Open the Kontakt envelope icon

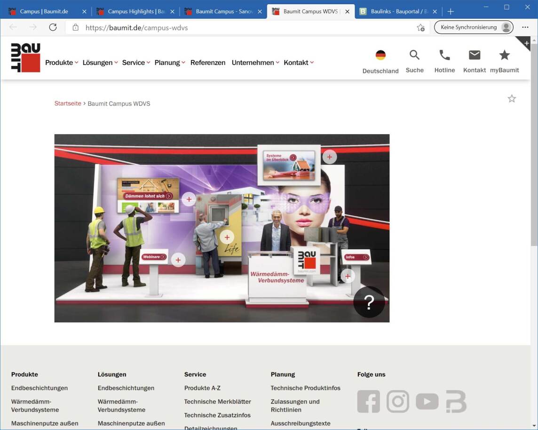[475, 55]
